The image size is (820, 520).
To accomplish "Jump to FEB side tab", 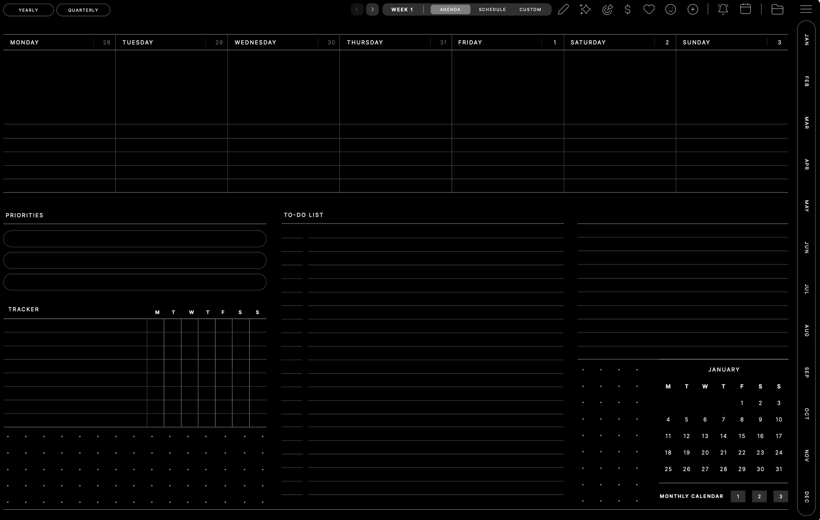I will tap(806, 81).
